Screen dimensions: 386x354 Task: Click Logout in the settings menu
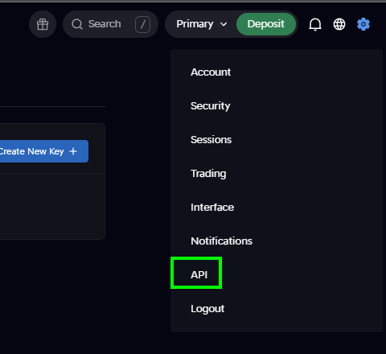coord(207,309)
